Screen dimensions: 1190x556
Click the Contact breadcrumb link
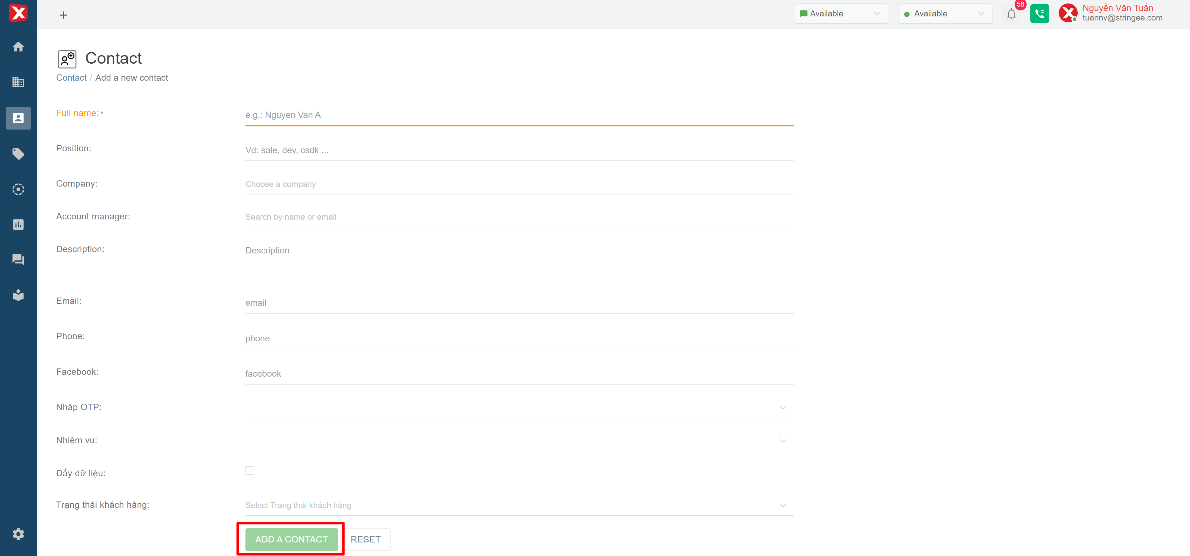point(71,78)
